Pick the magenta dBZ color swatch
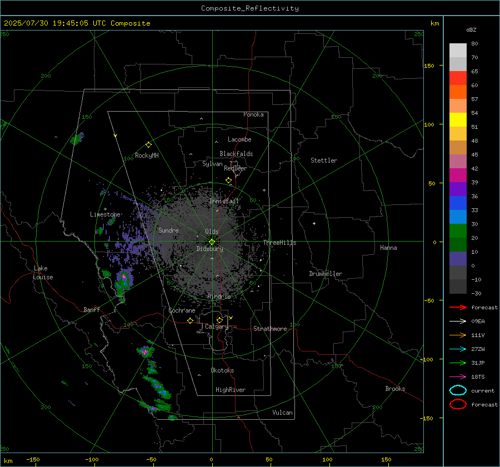The image size is (500, 467). (x=458, y=175)
